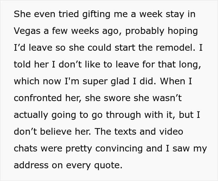Click the word "probably"
Viewport: 218px width, 181px height.
(145, 31)
